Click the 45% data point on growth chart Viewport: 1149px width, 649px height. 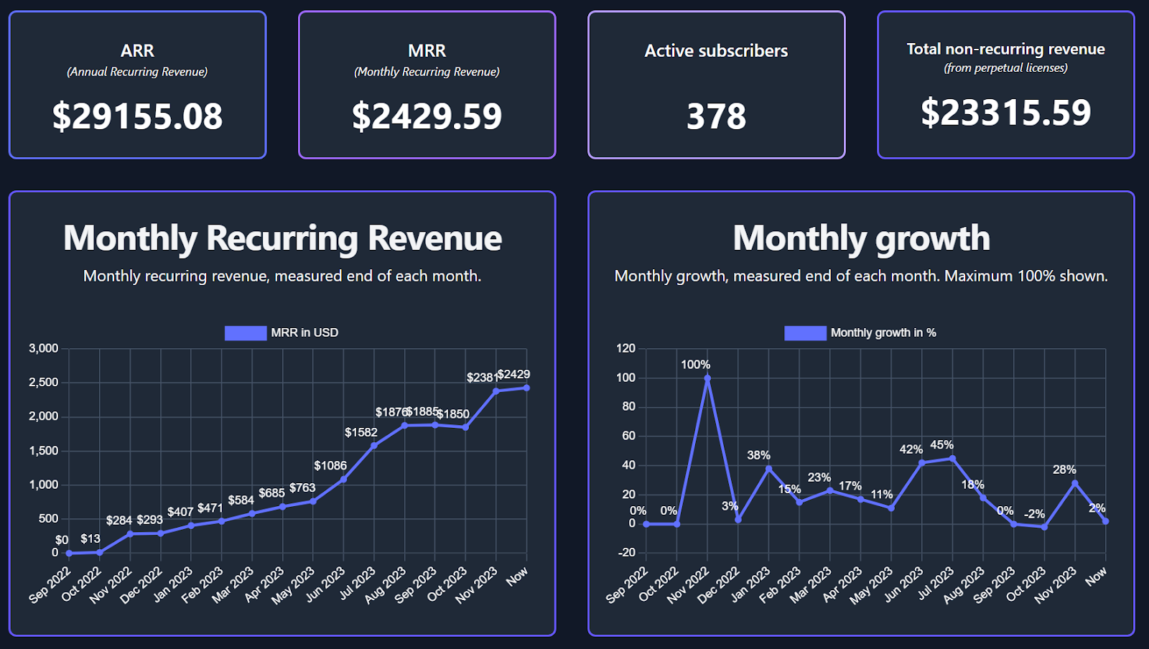click(x=952, y=458)
